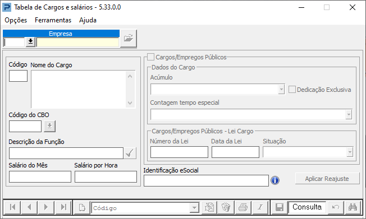The image size is (366, 219).
Task: Click Nome do Cargo scrollbar down arrow
Action: tap(130, 102)
